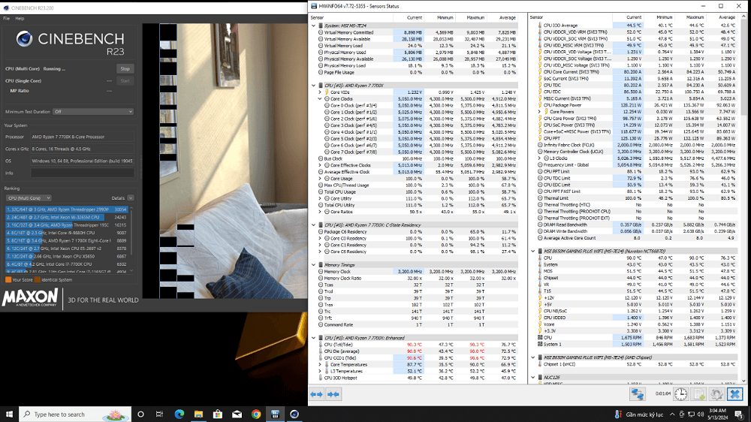Expand all sensor columns with the outward arrows button
Viewport: 751px width, 422px height.
click(x=317, y=394)
